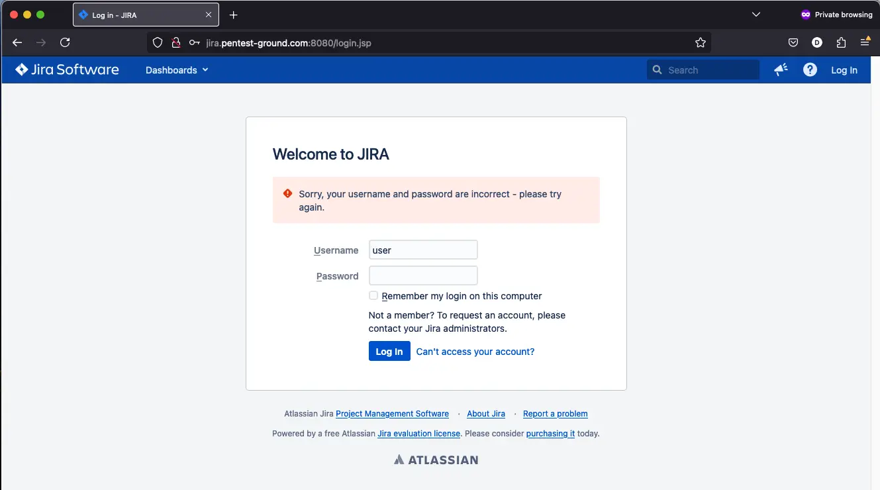Click the Jira Software logo
880x490 pixels.
click(x=67, y=70)
